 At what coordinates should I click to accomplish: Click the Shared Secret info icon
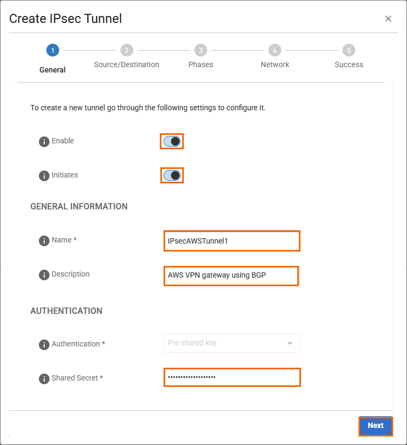44,379
